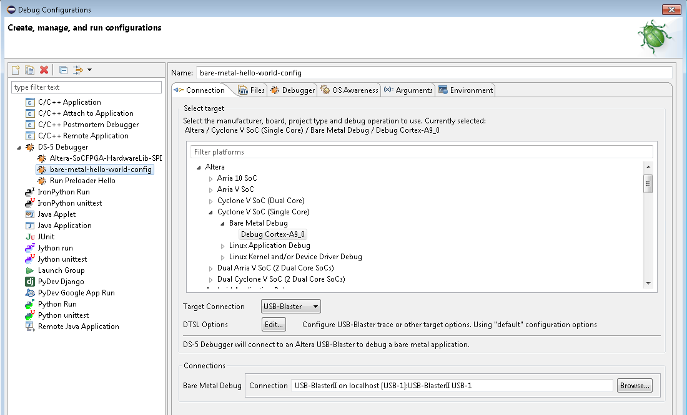Delete selected configuration with red X icon
The width and height of the screenshot is (687, 415).
point(44,70)
